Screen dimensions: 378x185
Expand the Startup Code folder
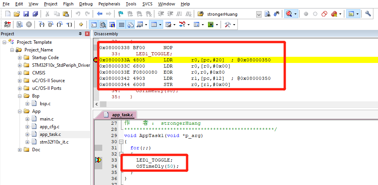[x=20, y=58]
